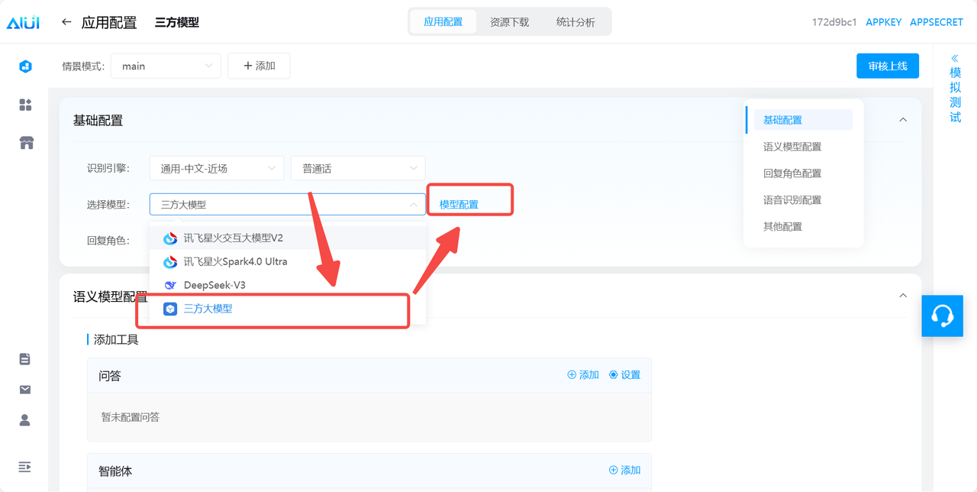
Task: Jump to 回复角色配置 in anchor nav
Action: (792, 173)
